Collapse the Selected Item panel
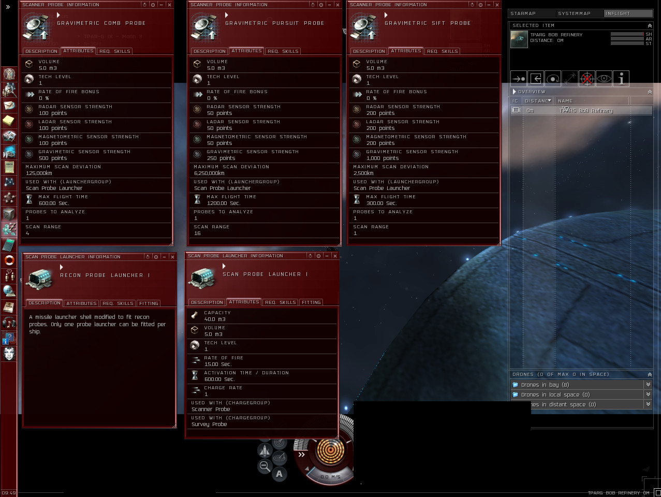 650,25
